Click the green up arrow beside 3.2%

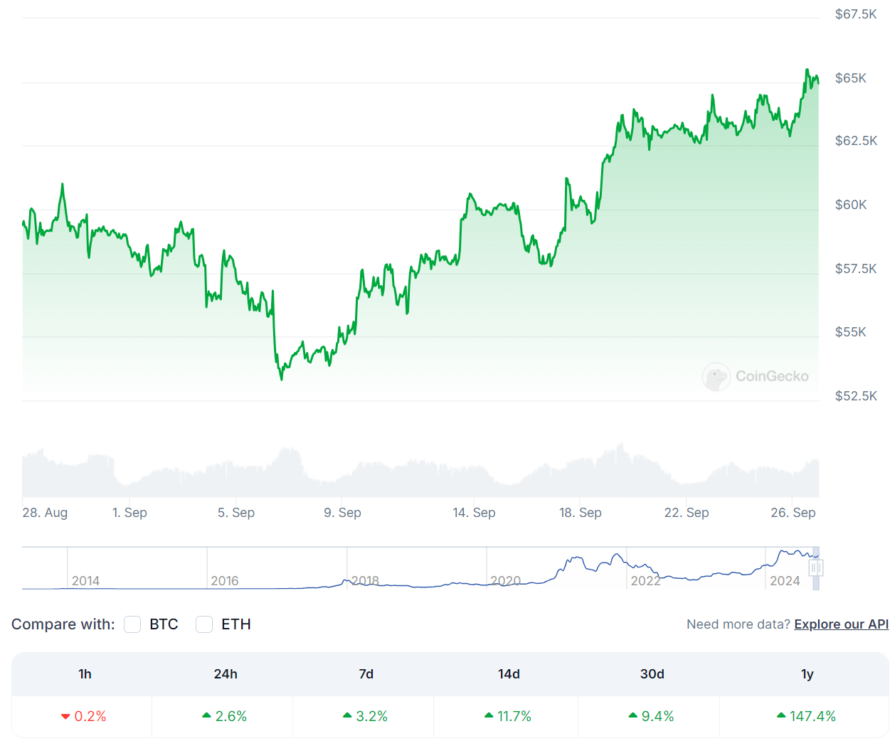pos(347,715)
